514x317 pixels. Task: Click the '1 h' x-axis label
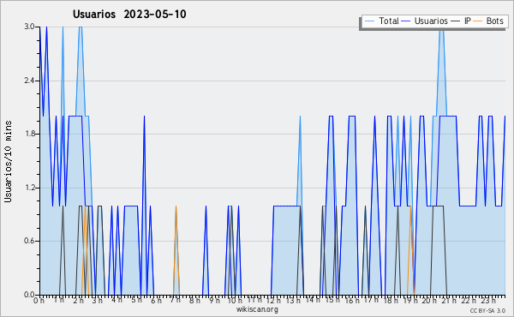59,300
